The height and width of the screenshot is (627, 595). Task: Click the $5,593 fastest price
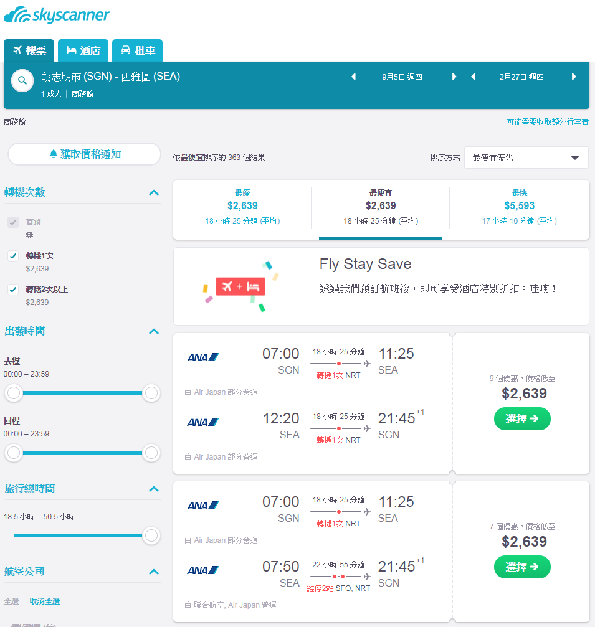(520, 205)
